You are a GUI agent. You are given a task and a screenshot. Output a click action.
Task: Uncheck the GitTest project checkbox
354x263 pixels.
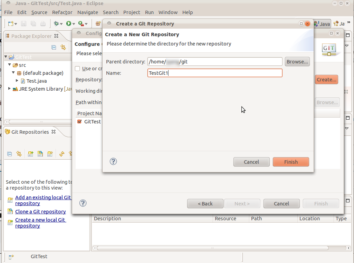point(79,121)
